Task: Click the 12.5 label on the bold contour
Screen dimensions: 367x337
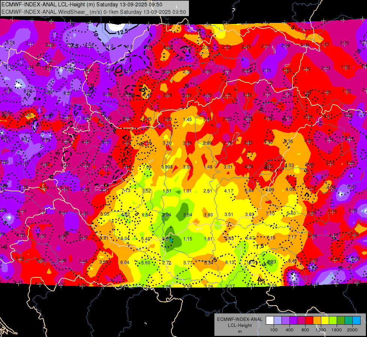Action: point(123,31)
